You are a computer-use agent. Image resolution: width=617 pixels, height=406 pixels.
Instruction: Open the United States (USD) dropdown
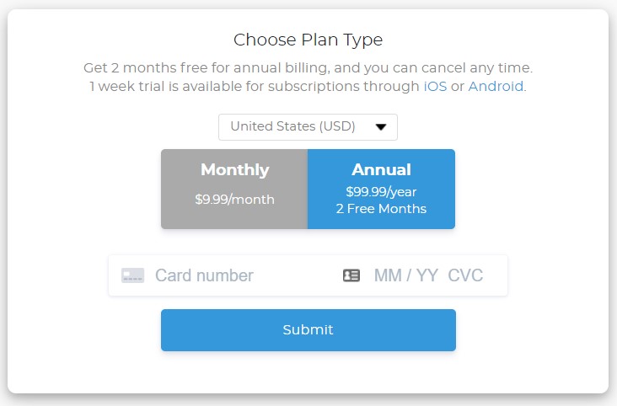click(308, 127)
